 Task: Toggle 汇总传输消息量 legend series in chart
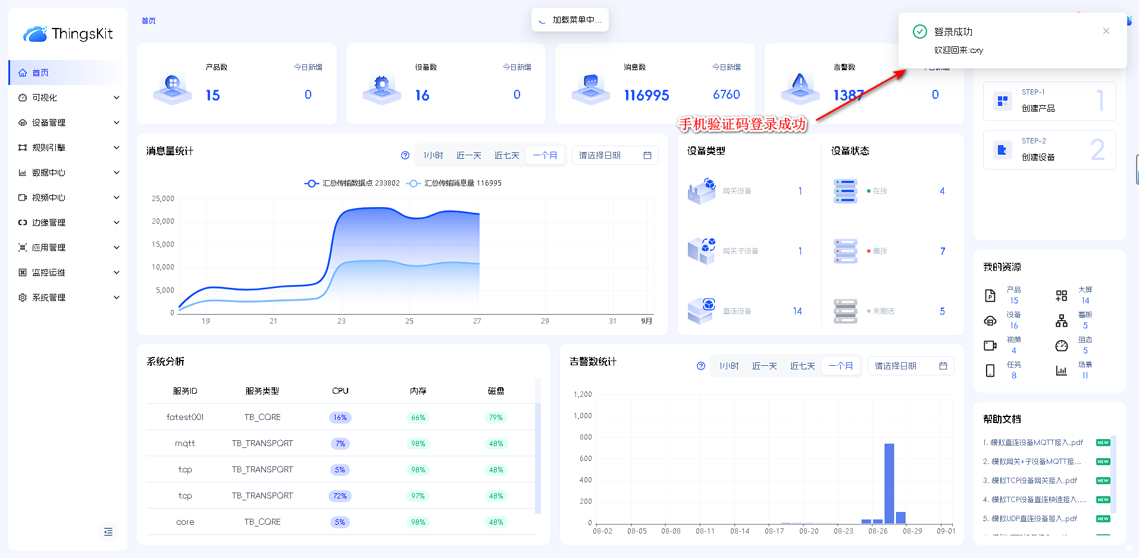tap(455, 183)
